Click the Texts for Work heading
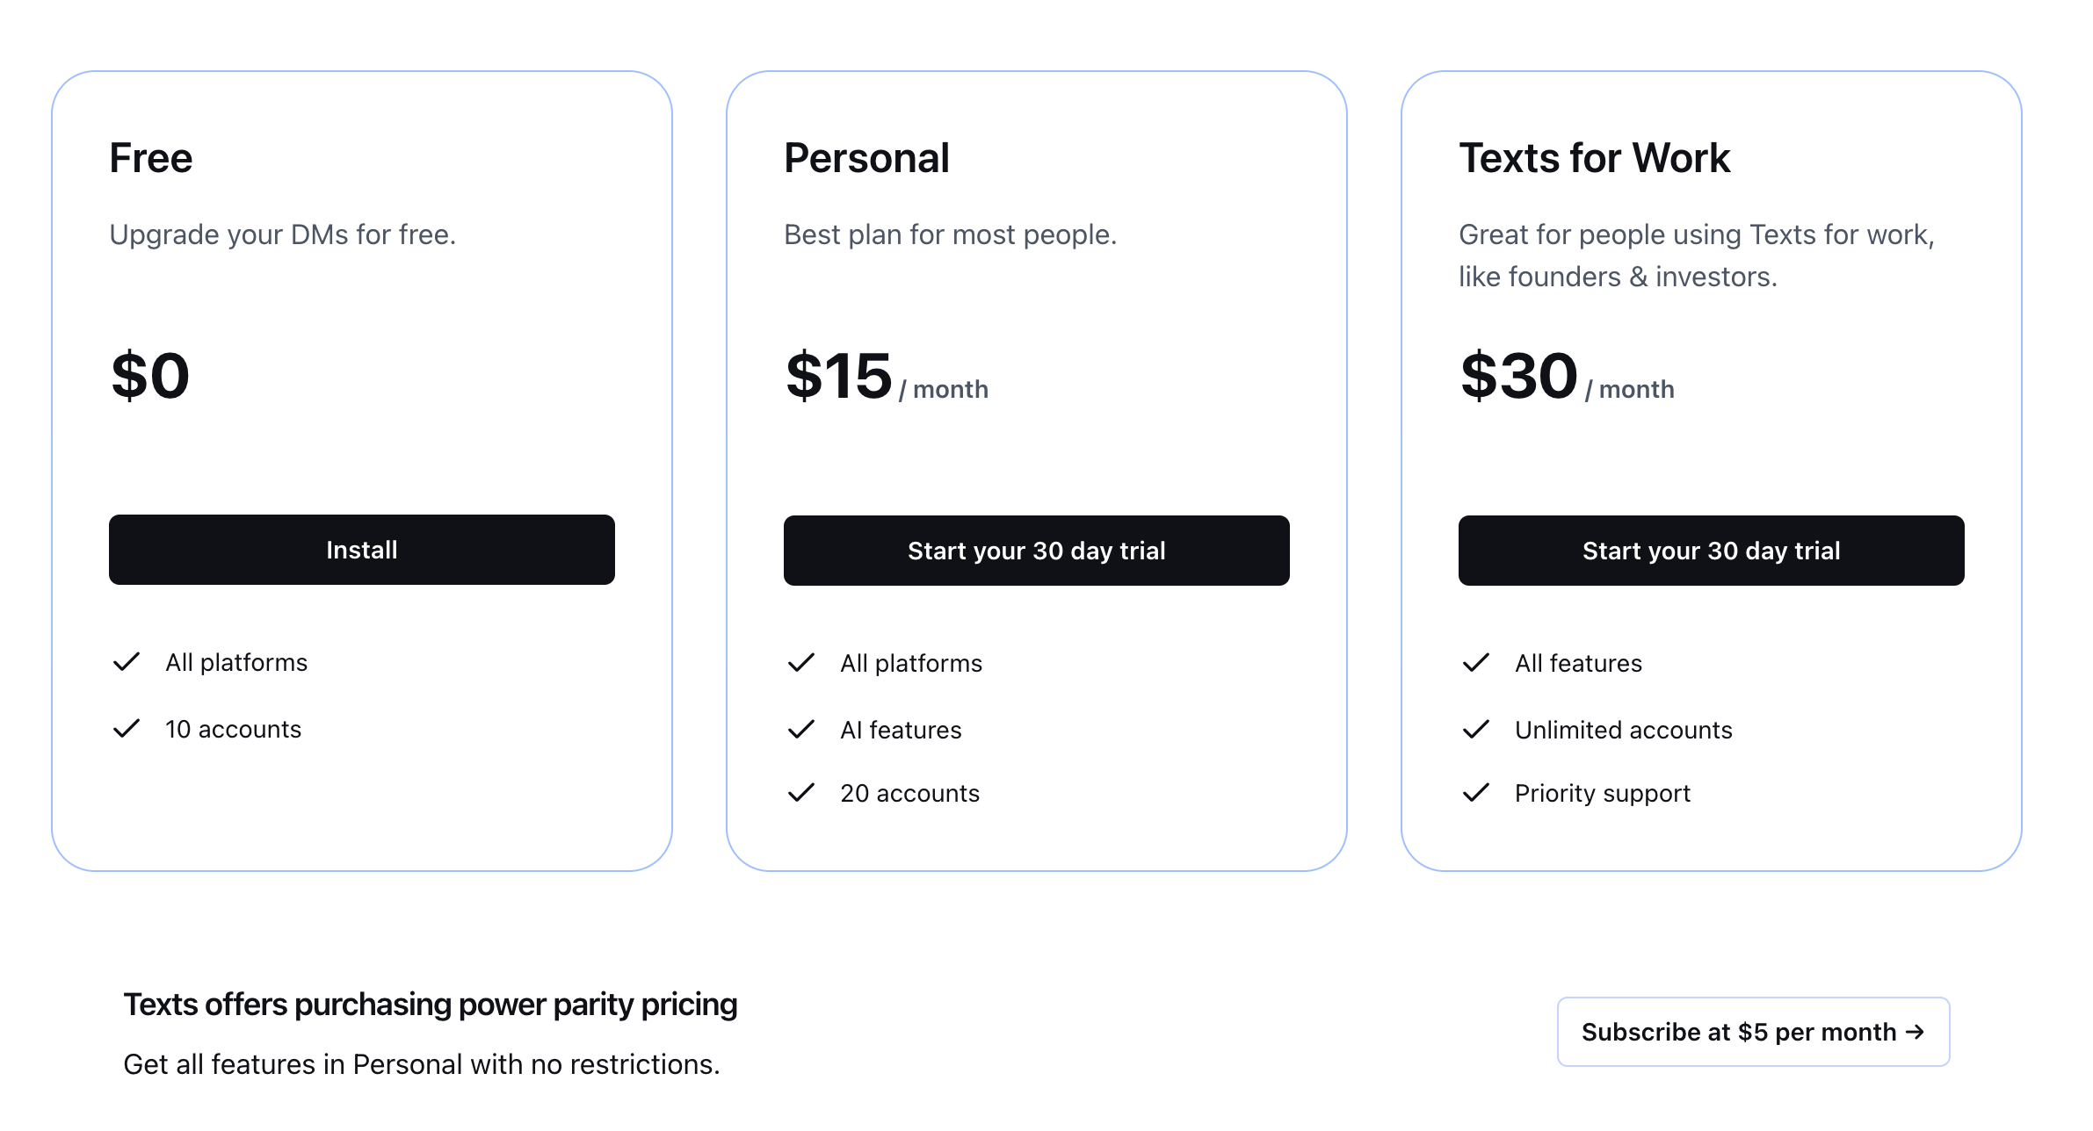 [1594, 158]
